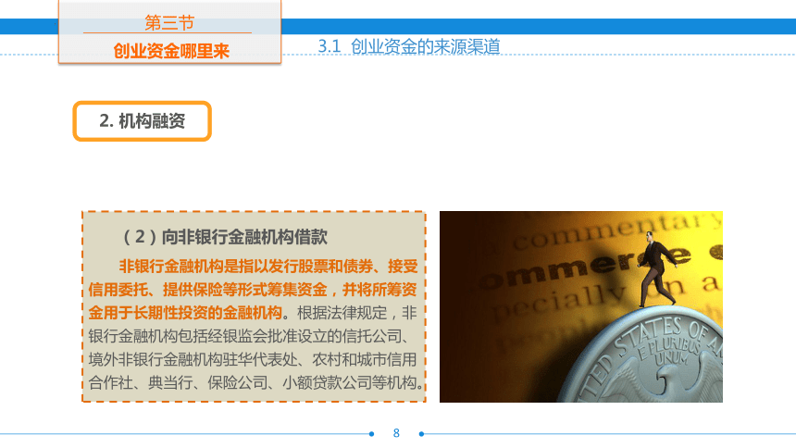Click the orange text line '非银行金融机构是指以发行股票和债券、接受'
796x448 pixels.
(x=268, y=267)
